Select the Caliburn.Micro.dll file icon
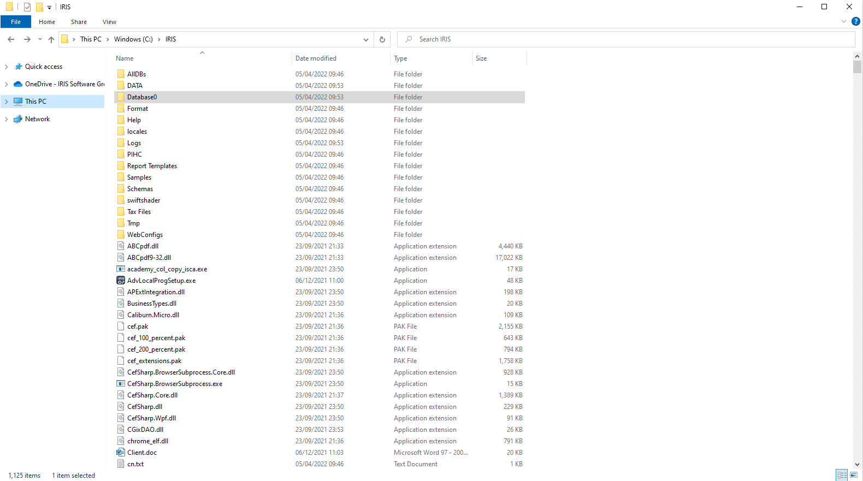Screen dimensions: 863x481 [121, 314]
